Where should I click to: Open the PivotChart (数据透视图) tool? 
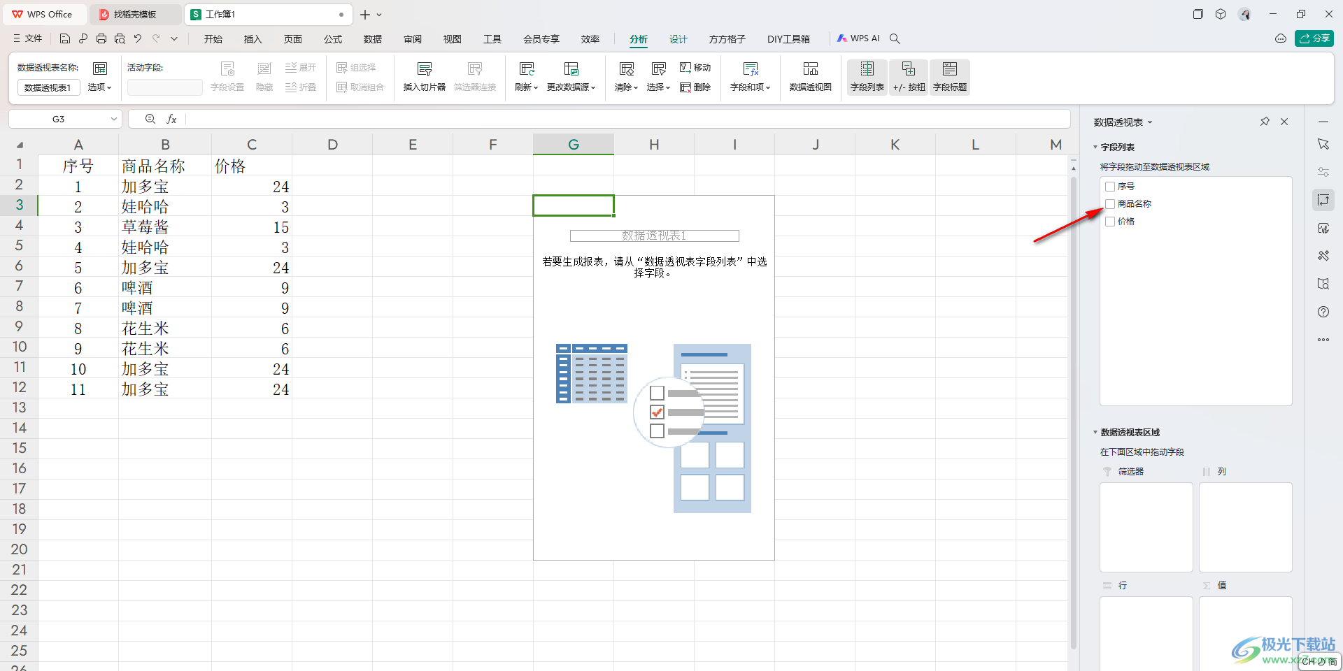coord(811,77)
